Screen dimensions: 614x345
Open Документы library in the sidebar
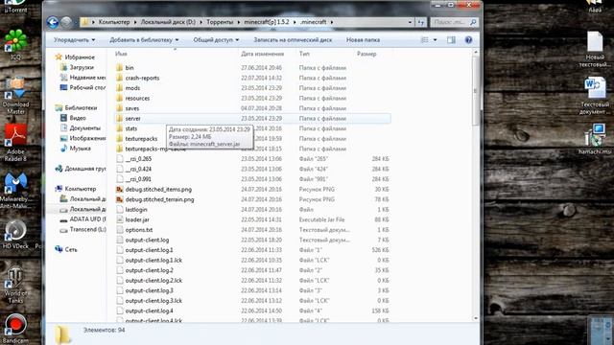pos(85,127)
